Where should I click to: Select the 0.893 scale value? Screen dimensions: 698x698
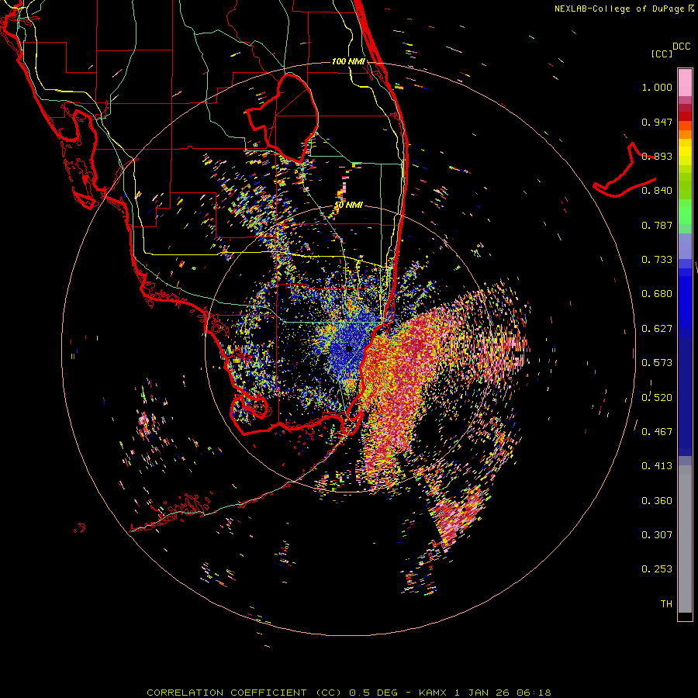pyautogui.click(x=657, y=156)
